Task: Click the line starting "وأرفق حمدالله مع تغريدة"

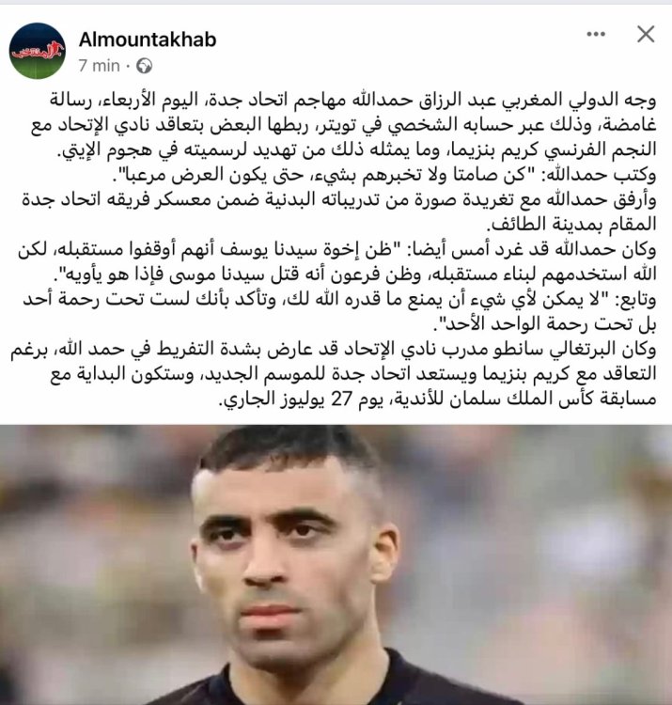Action: 339,199
